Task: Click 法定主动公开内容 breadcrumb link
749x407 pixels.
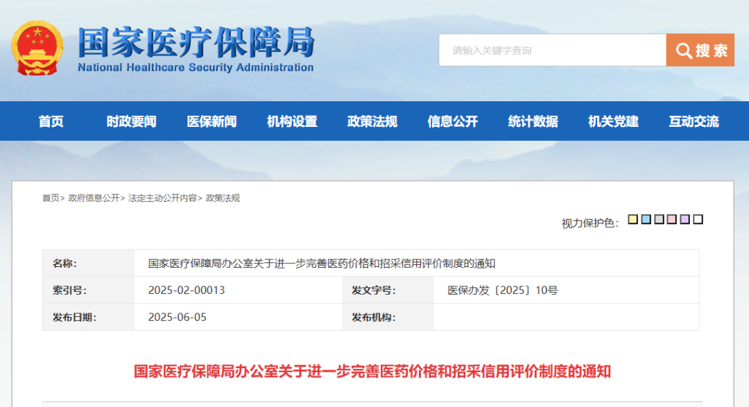Action: [162, 198]
